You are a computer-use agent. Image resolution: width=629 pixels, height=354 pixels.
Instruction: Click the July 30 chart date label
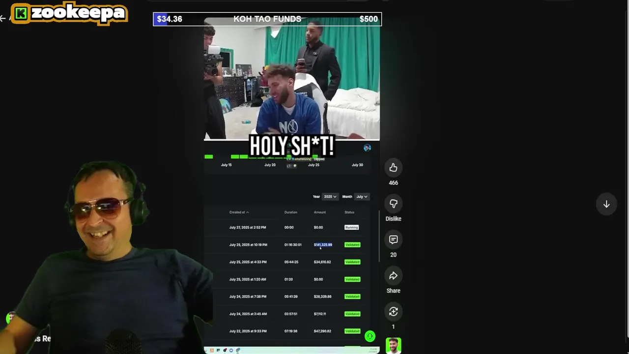point(357,165)
